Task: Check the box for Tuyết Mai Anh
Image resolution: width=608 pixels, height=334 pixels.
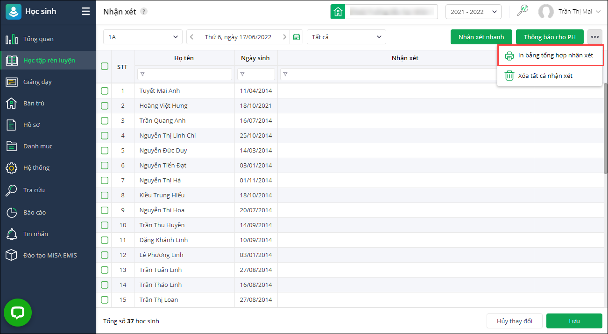Action: [x=105, y=90]
